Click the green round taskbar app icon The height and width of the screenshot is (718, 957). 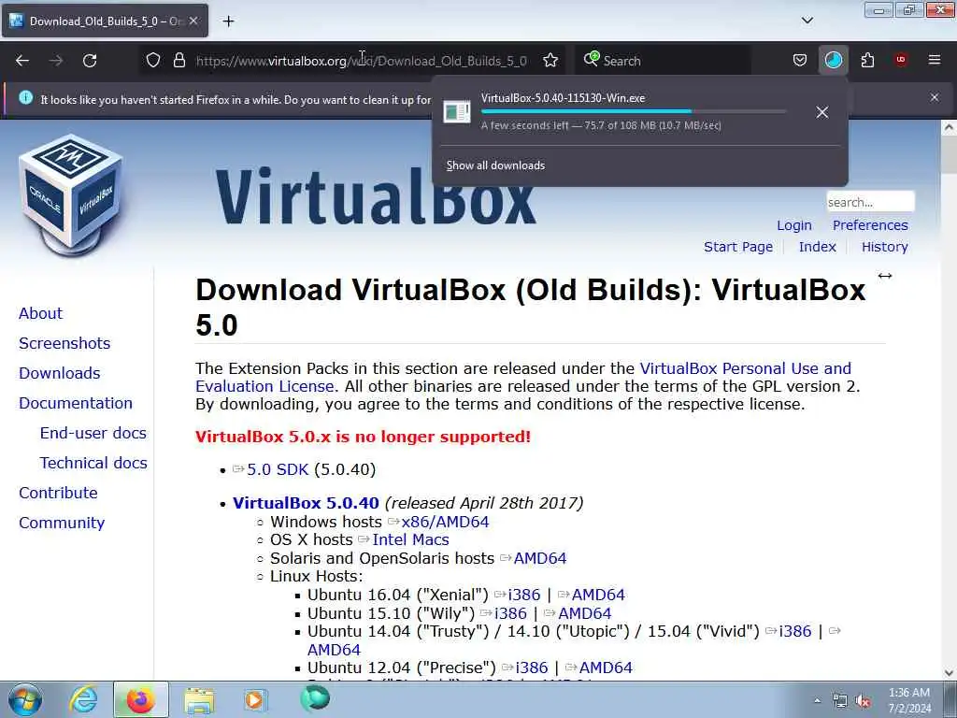pos(315,698)
